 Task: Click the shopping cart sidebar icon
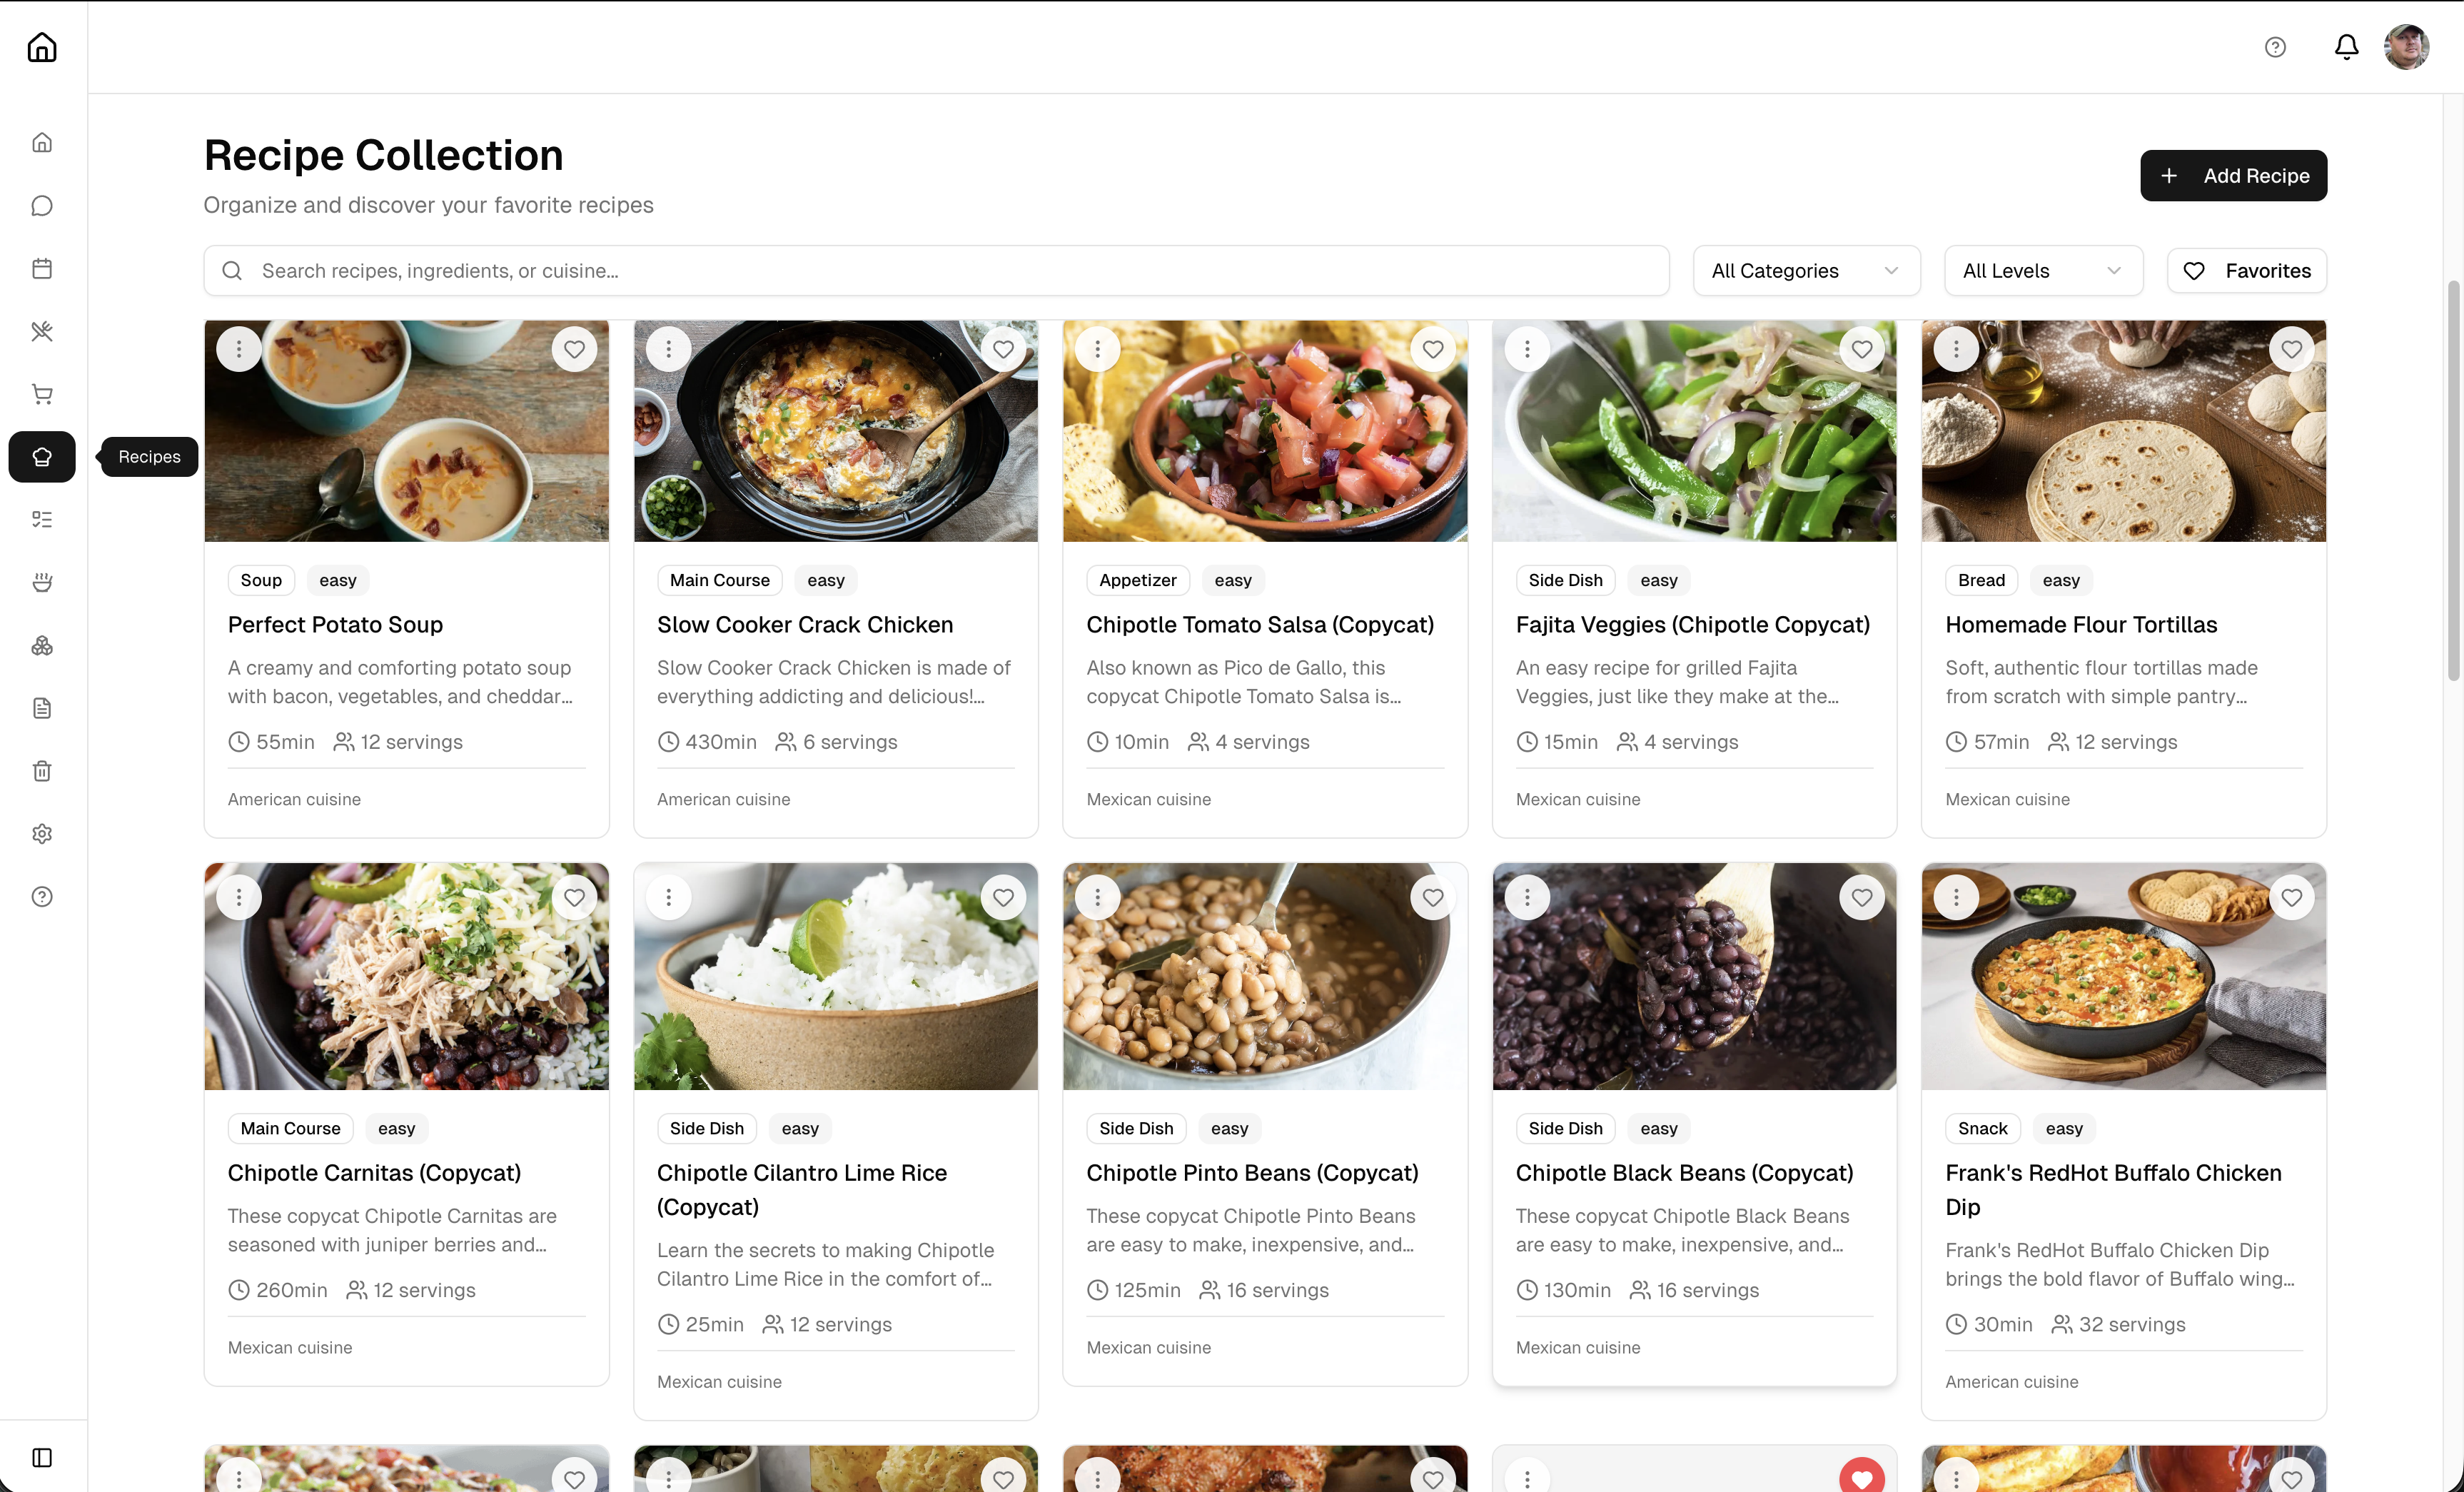click(42, 394)
